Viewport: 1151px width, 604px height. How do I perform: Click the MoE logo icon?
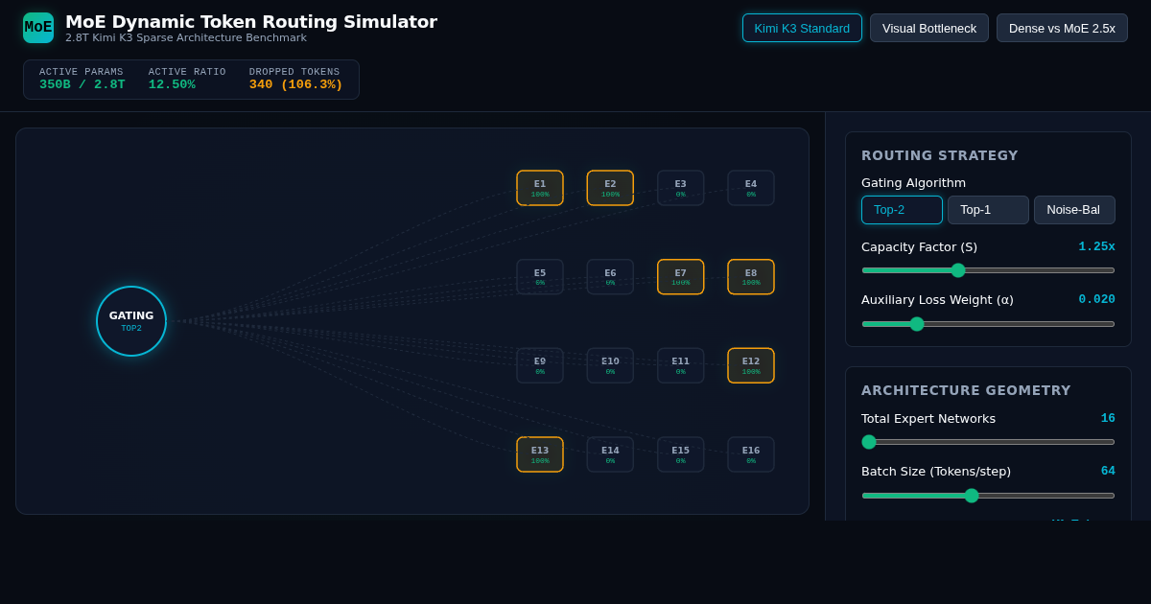click(x=38, y=28)
